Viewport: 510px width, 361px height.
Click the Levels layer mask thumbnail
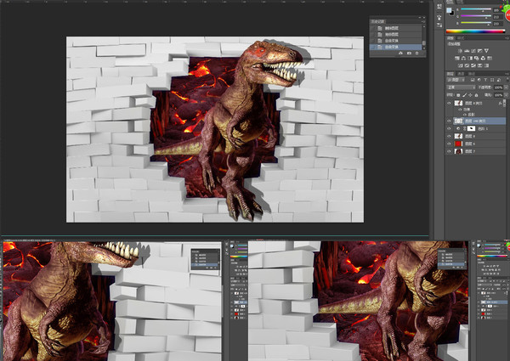click(471, 128)
